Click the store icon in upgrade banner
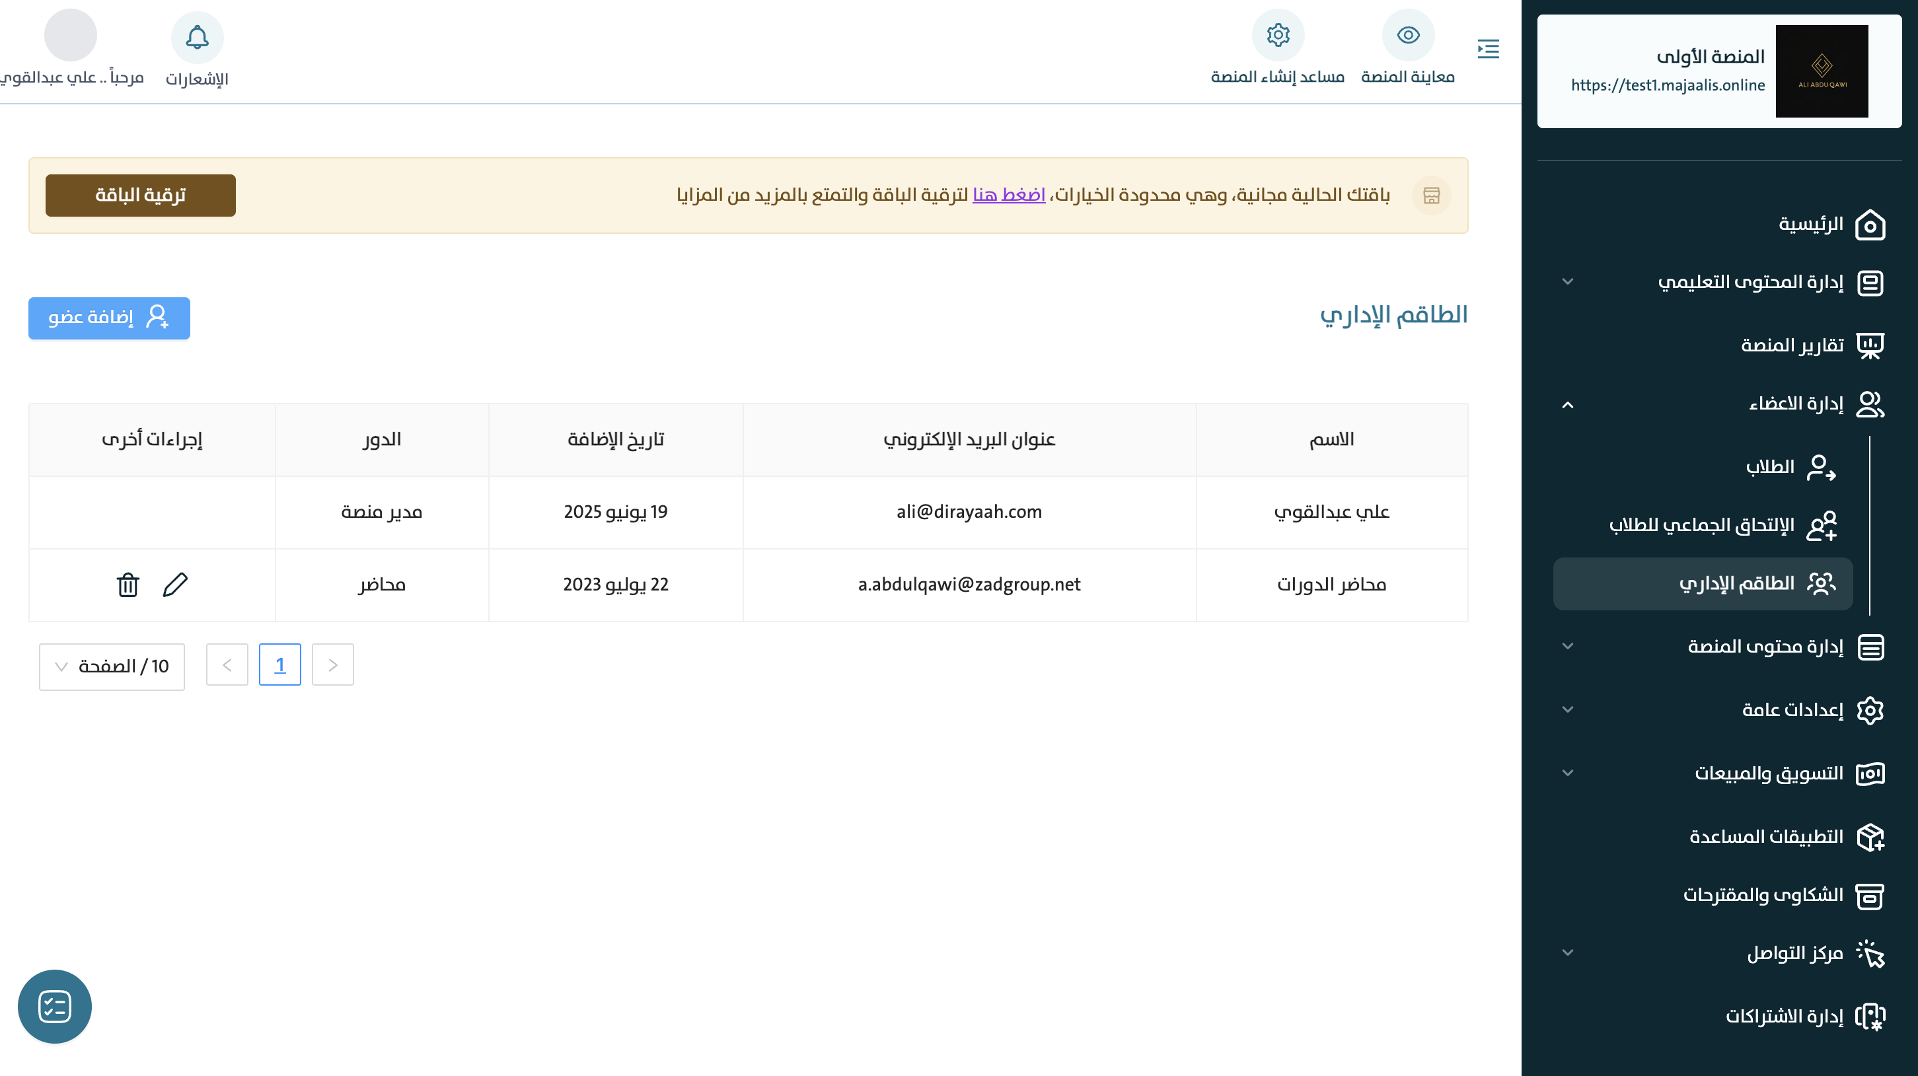The height and width of the screenshot is (1076, 1918). click(1431, 196)
